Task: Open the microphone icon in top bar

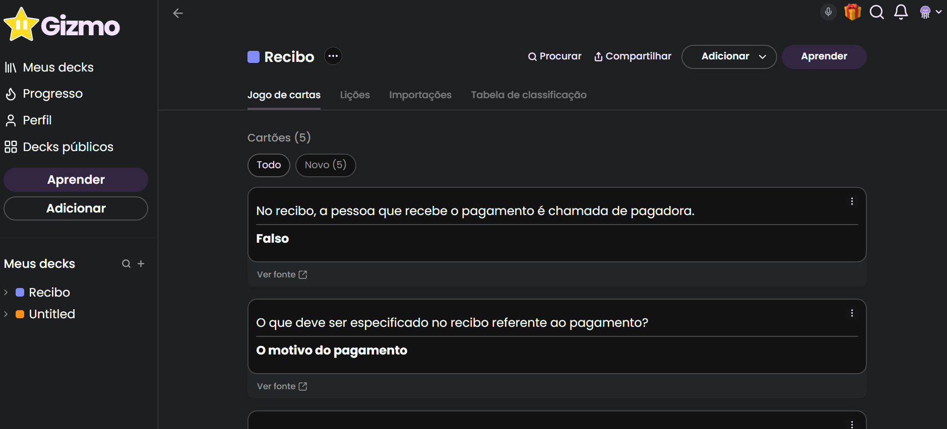Action: (x=828, y=12)
